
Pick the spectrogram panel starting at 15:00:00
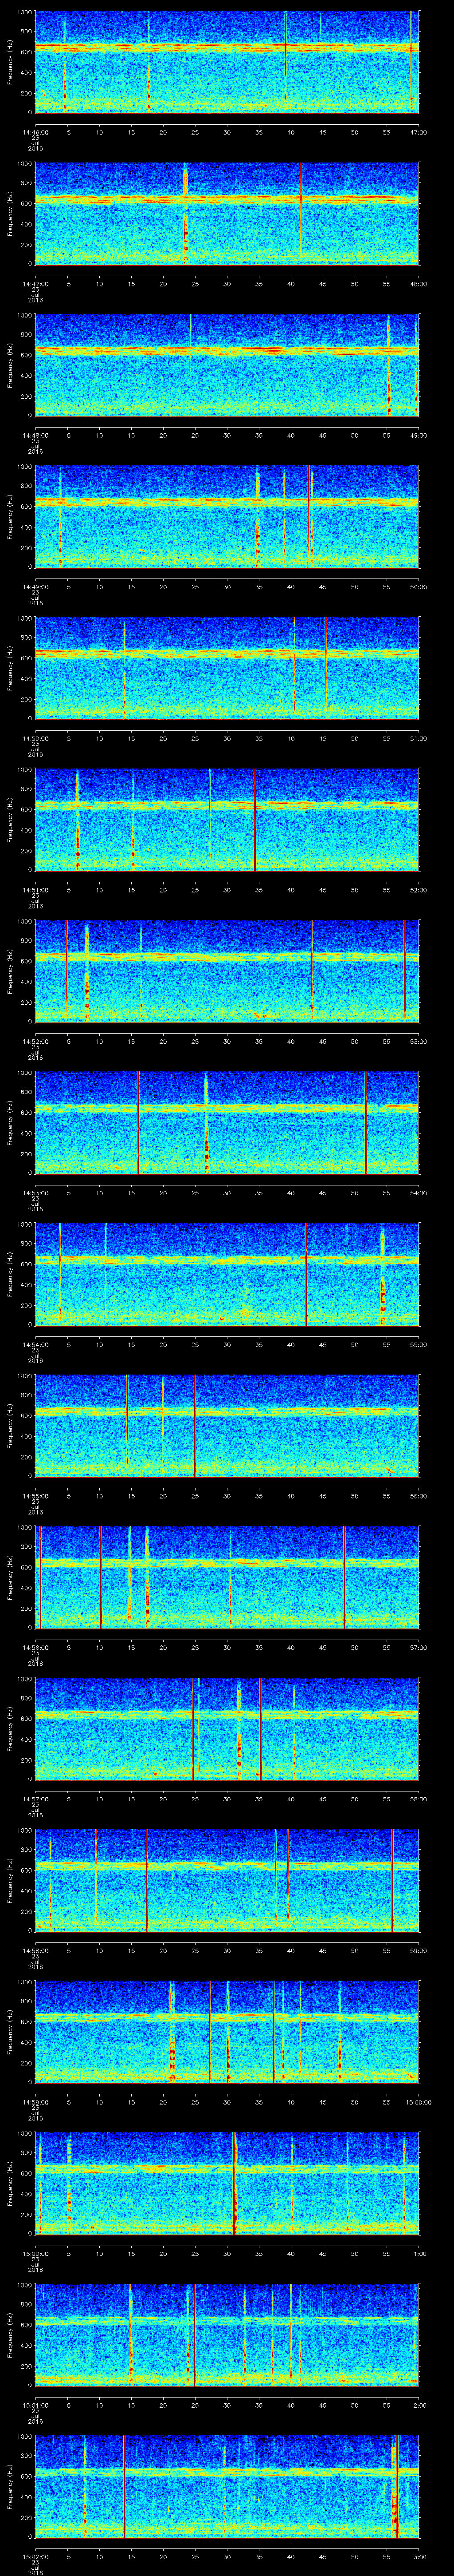(227, 2182)
